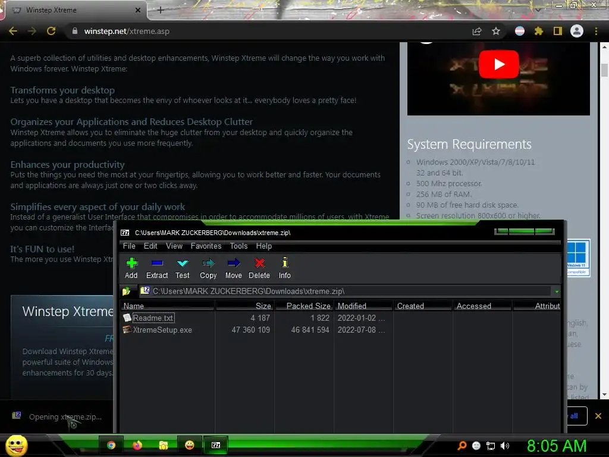Toggle the browser side panel icon
The image size is (609, 457).
(558, 31)
